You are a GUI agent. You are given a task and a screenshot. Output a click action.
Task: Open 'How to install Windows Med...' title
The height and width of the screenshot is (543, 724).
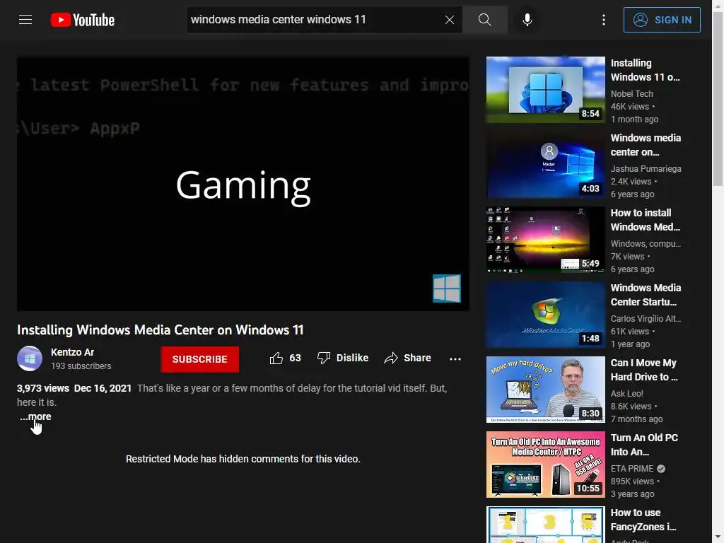[645, 220]
